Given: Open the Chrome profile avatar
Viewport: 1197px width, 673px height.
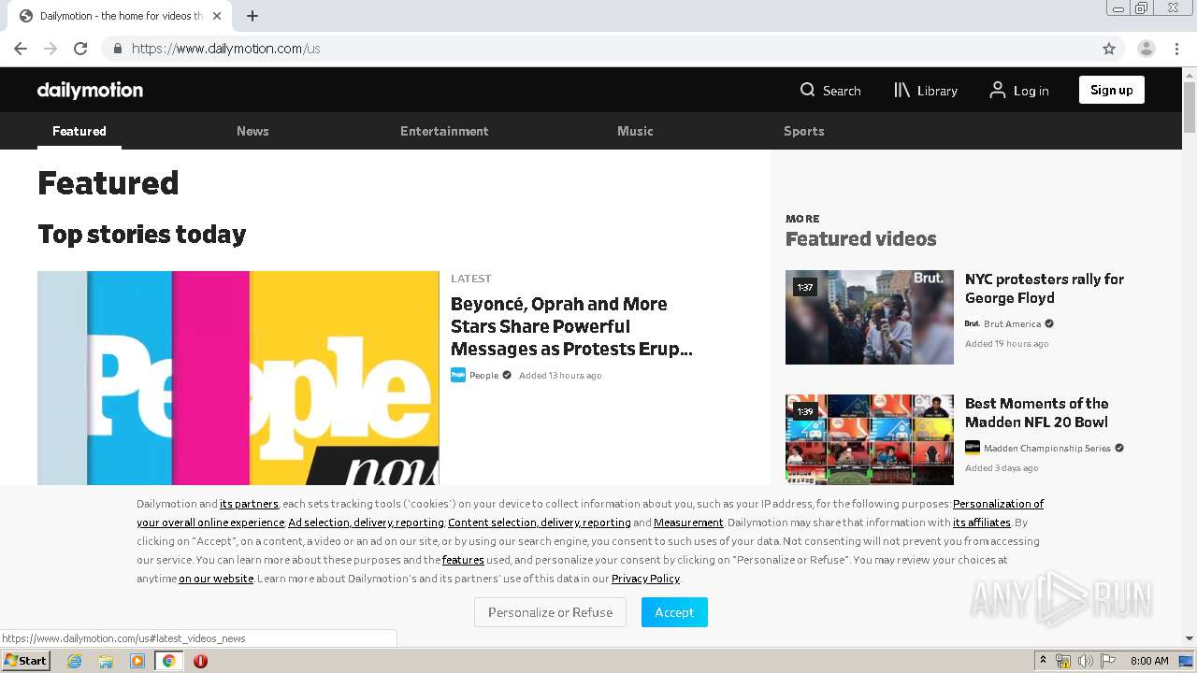Looking at the screenshot, I should [1147, 49].
